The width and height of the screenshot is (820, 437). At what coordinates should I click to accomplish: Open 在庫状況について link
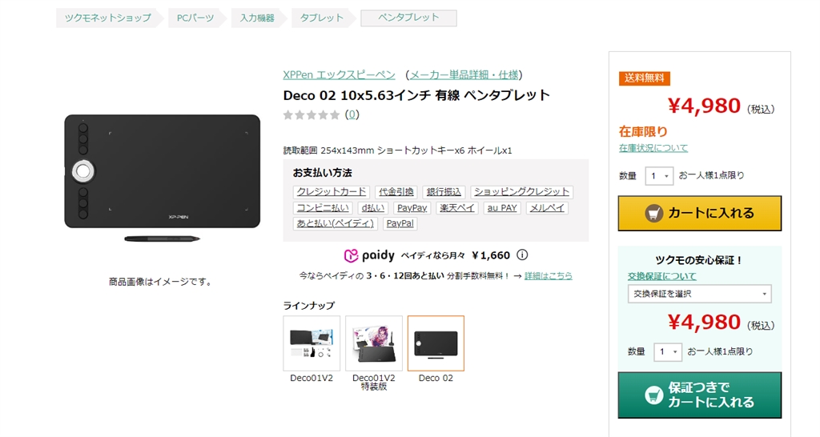tap(653, 148)
